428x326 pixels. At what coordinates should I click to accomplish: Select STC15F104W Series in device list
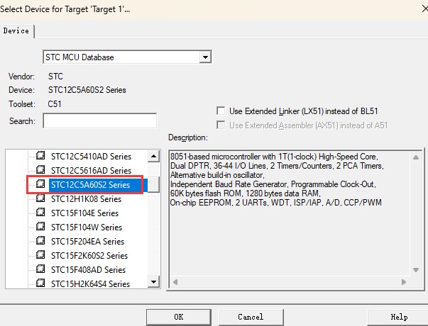coord(87,227)
